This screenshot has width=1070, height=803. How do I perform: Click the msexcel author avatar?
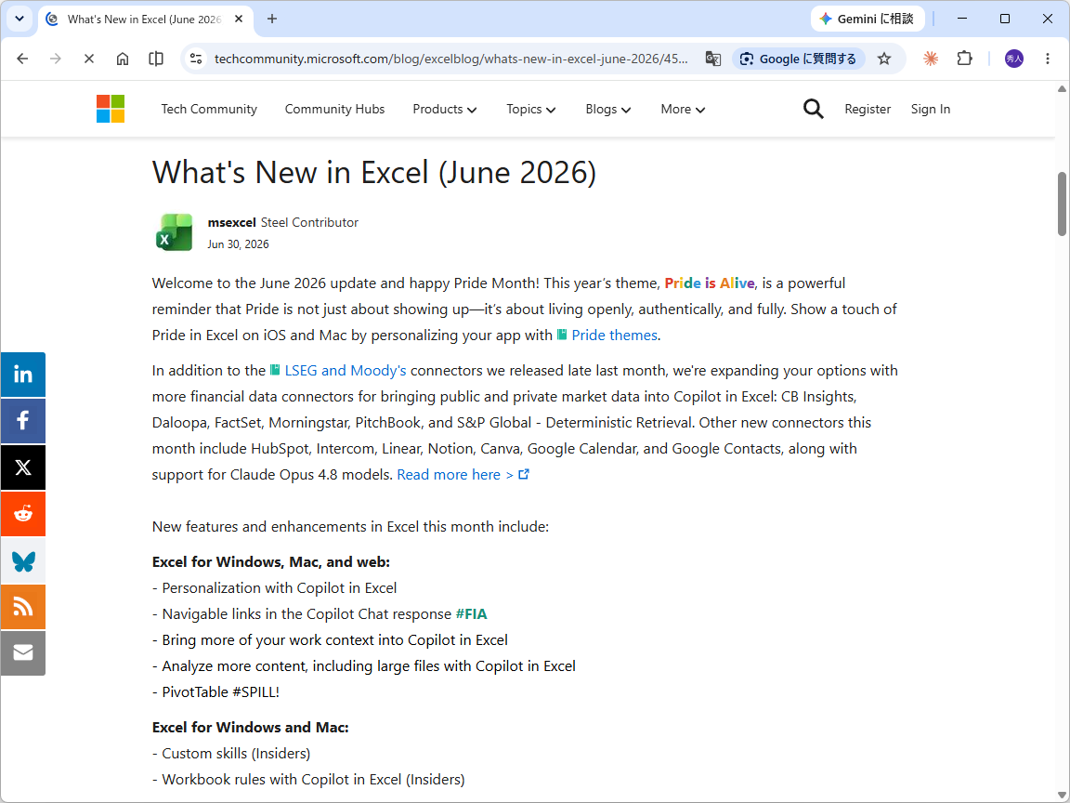click(174, 232)
